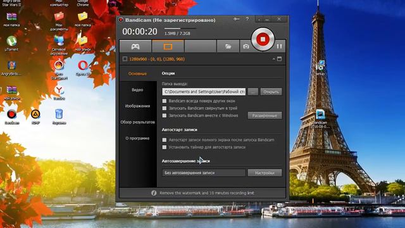Select the Nero StartSmart desktop icon
Image resolution: width=405 pixels, height=228 pixels.
(x=59, y=70)
